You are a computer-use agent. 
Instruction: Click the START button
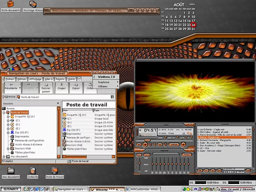pyautogui.click(x=10, y=189)
